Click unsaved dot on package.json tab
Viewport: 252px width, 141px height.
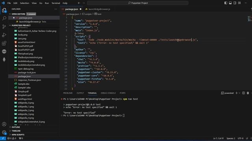80,9
